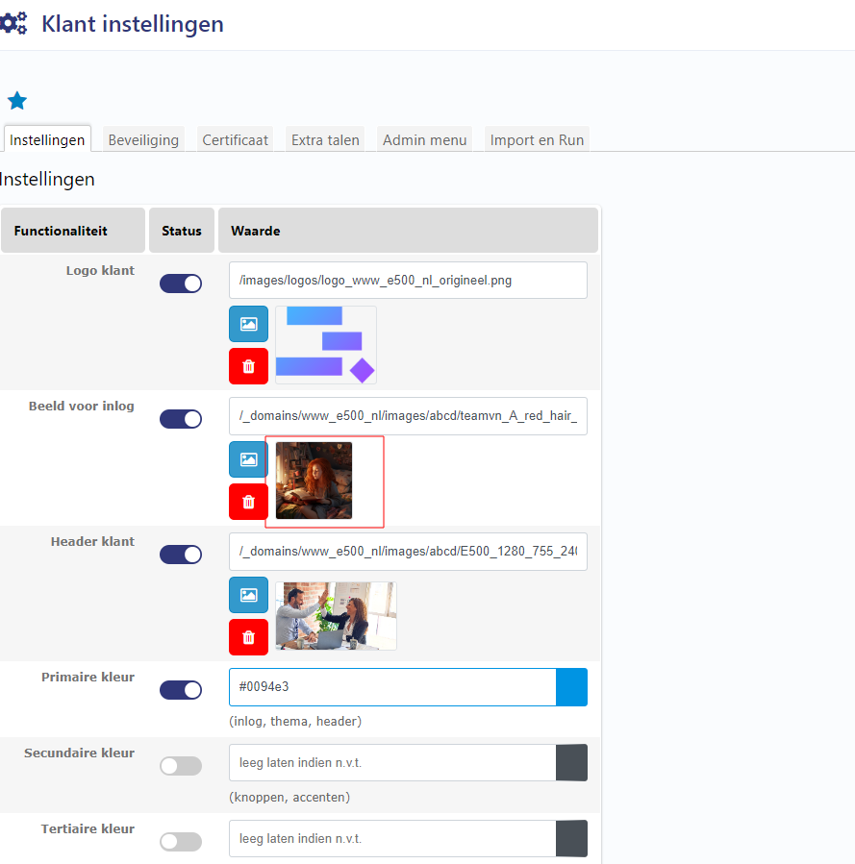Choose image for Beeld voor inlog

pyautogui.click(x=248, y=459)
